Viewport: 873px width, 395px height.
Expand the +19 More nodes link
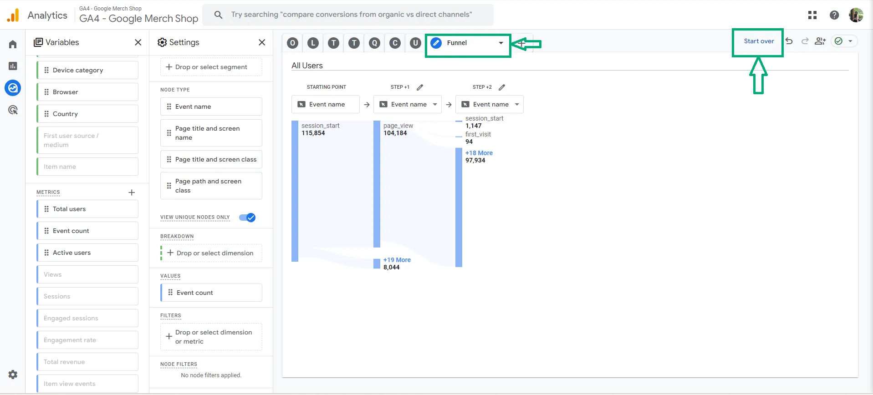pos(397,260)
